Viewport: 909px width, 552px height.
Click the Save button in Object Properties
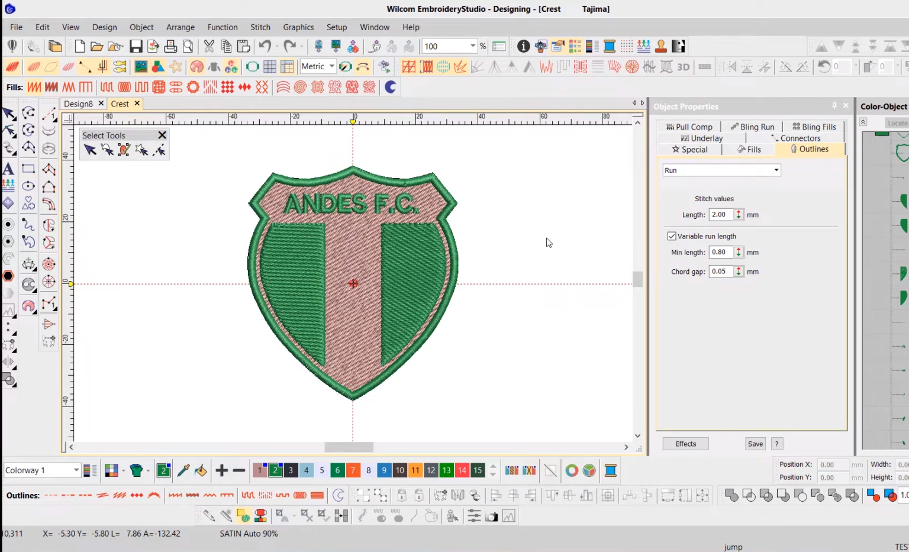(755, 444)
